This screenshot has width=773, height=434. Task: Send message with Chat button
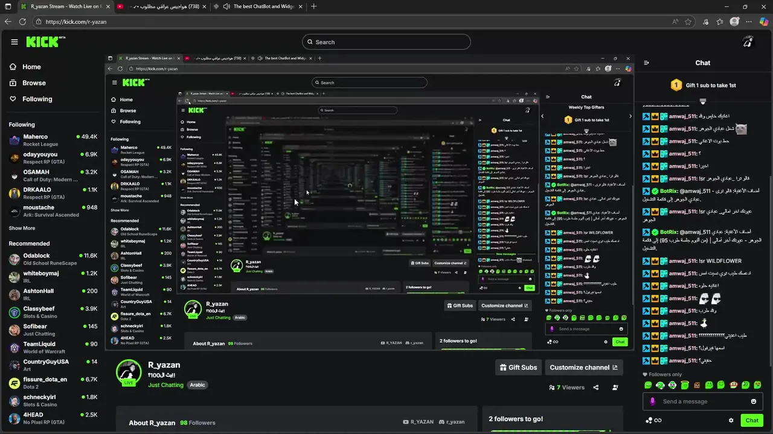click(x=752, y=420)
